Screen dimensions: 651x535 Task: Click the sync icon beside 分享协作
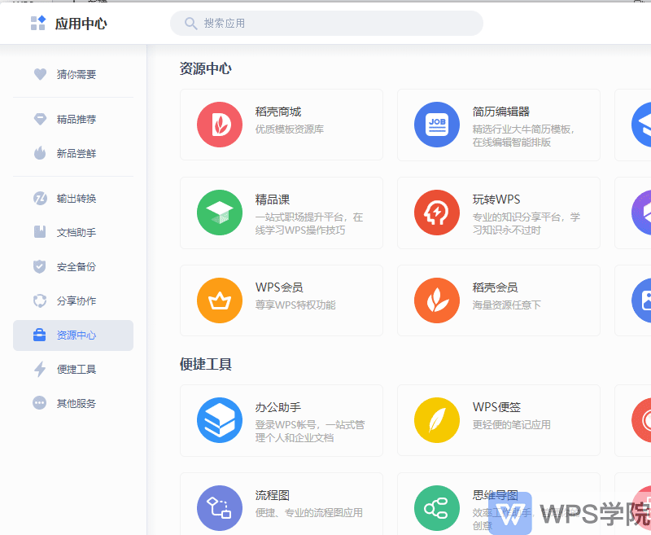pos(40,300)
